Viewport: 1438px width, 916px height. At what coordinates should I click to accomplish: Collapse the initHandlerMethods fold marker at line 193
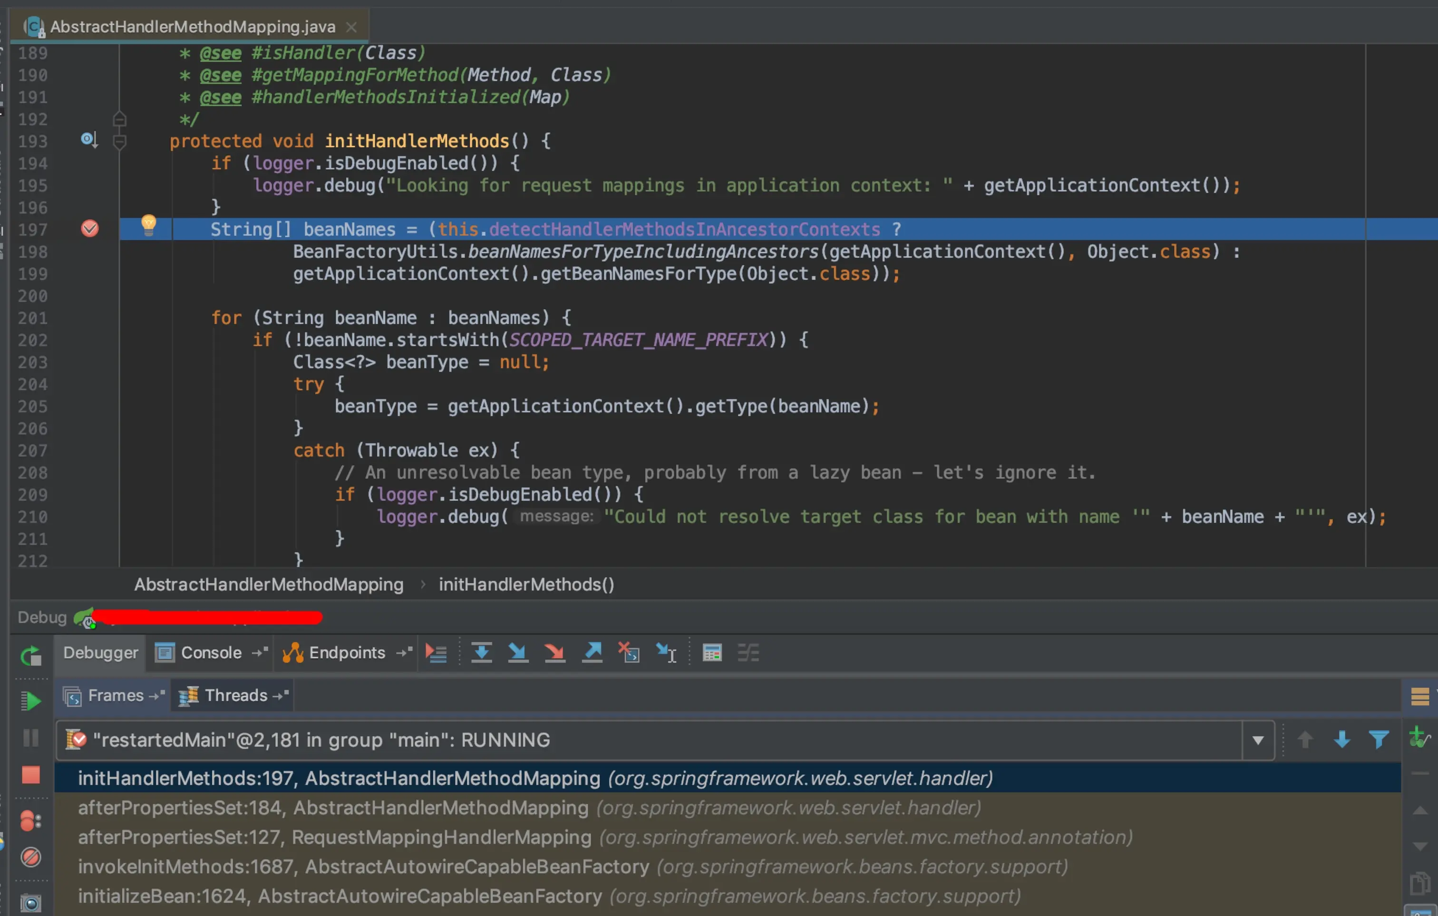(x=119, y=142)
